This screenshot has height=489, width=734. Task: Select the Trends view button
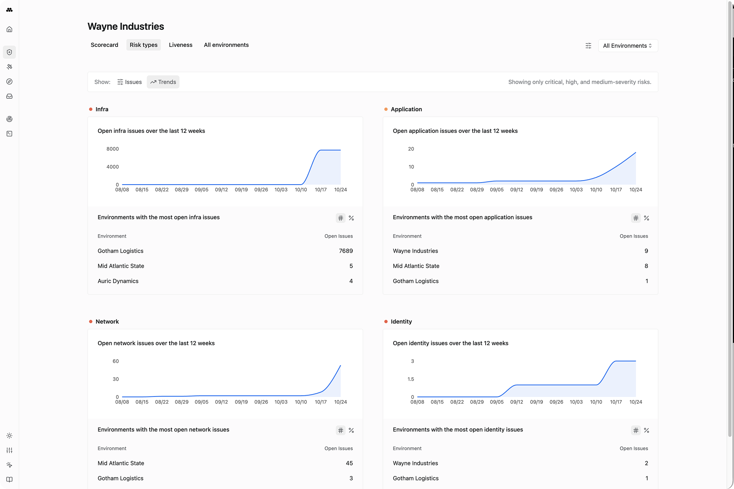163,82
